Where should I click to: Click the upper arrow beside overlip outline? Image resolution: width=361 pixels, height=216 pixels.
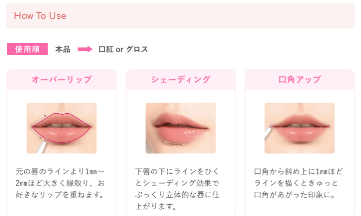click(39, 120)
